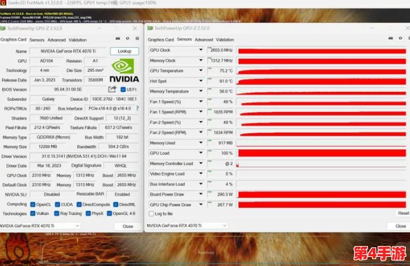Toggle the DirectCompute checkbox
The height and width of the screenshot is (266, 410).
click(79, 205)
